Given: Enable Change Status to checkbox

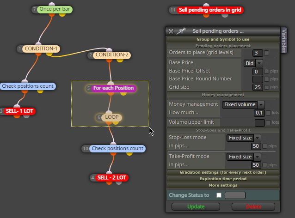Looking at the screenshot, I should pyautogui.click(x=219, y=195).
